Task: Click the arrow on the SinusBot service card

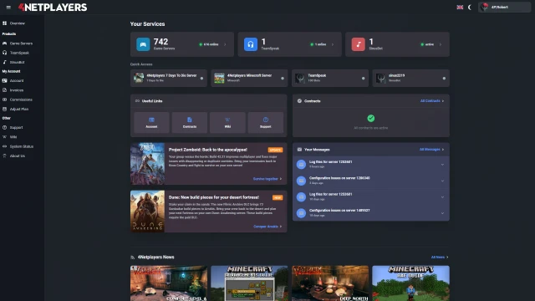Action: pyautogui.click(x=441, y=44)
